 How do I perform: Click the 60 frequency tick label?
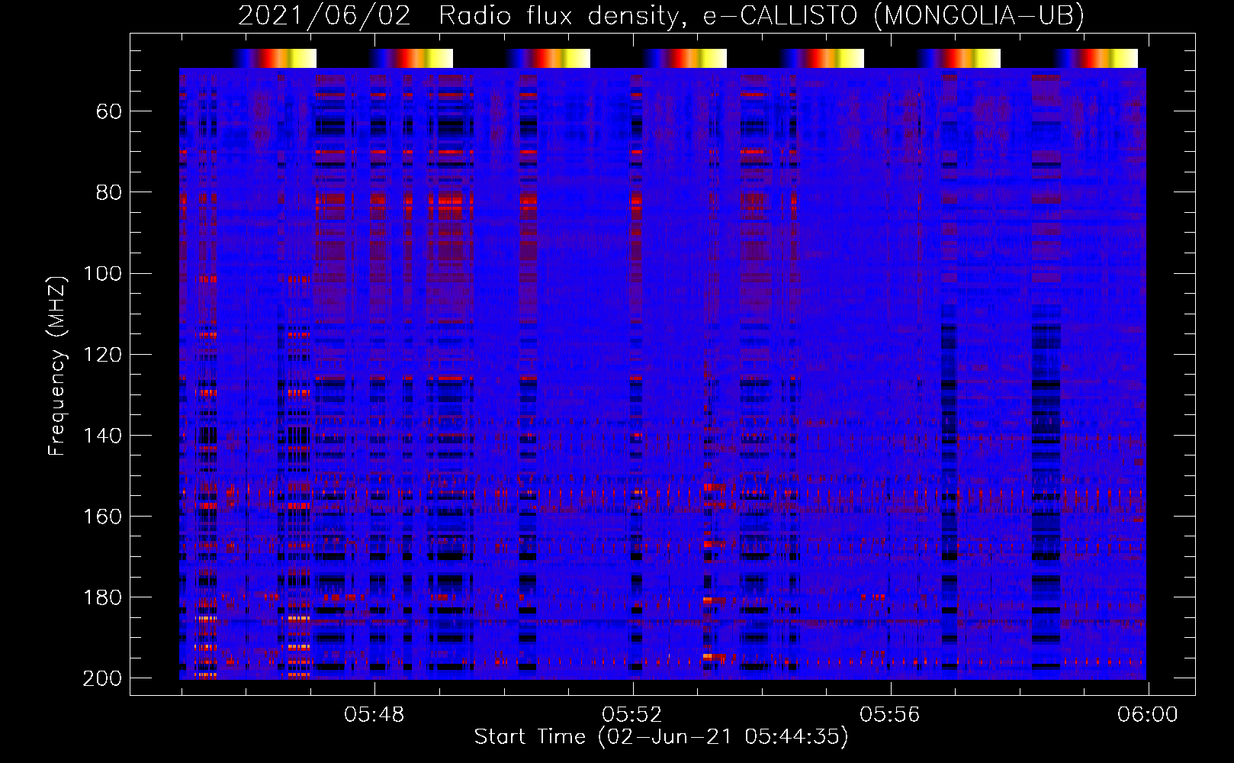point(109,111)
